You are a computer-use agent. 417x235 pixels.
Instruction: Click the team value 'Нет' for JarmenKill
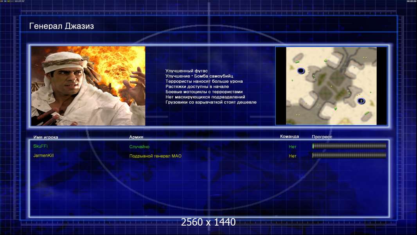coord(293,156)
